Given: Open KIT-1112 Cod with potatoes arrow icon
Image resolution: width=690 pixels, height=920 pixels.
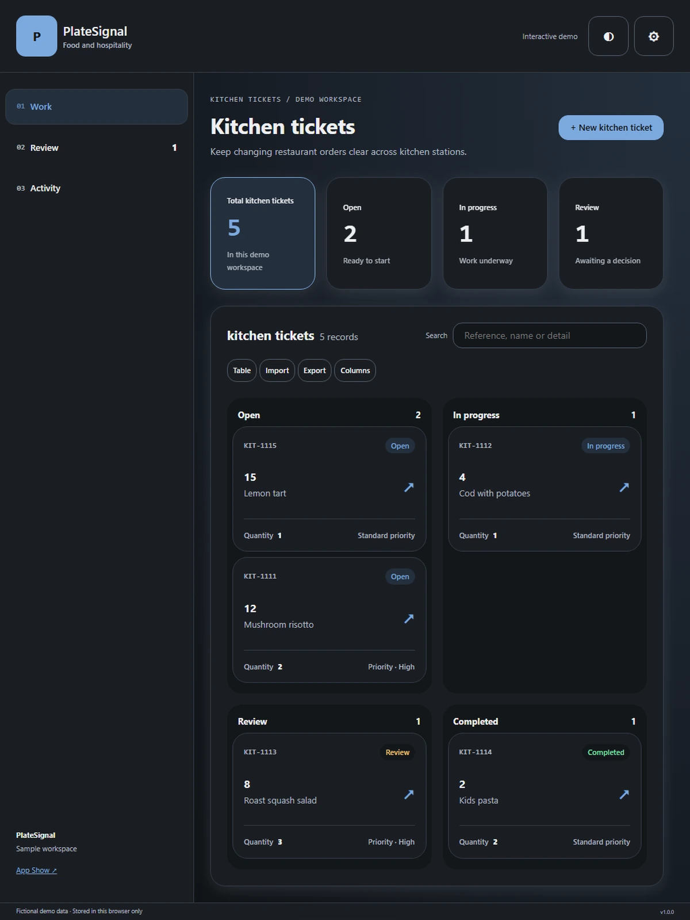Looking at the screenshot, I should (624, 487).
